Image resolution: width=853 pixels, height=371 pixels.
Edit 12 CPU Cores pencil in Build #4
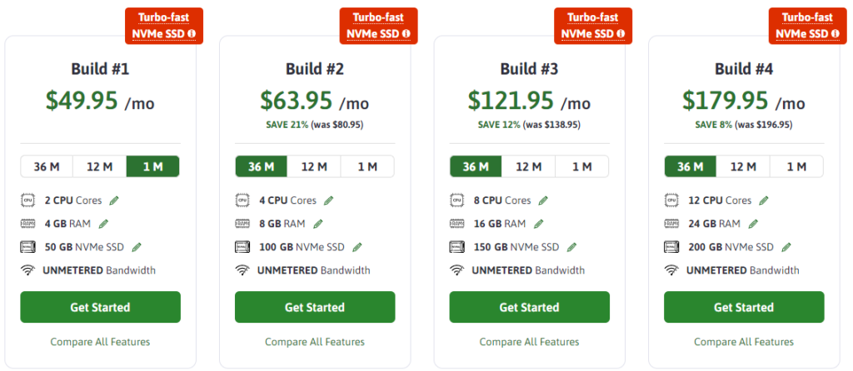764,200
